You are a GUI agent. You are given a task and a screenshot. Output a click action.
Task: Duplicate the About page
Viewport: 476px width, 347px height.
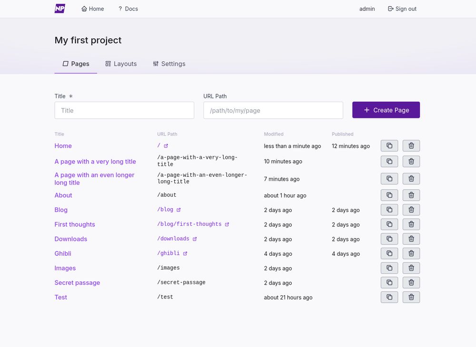389,195
